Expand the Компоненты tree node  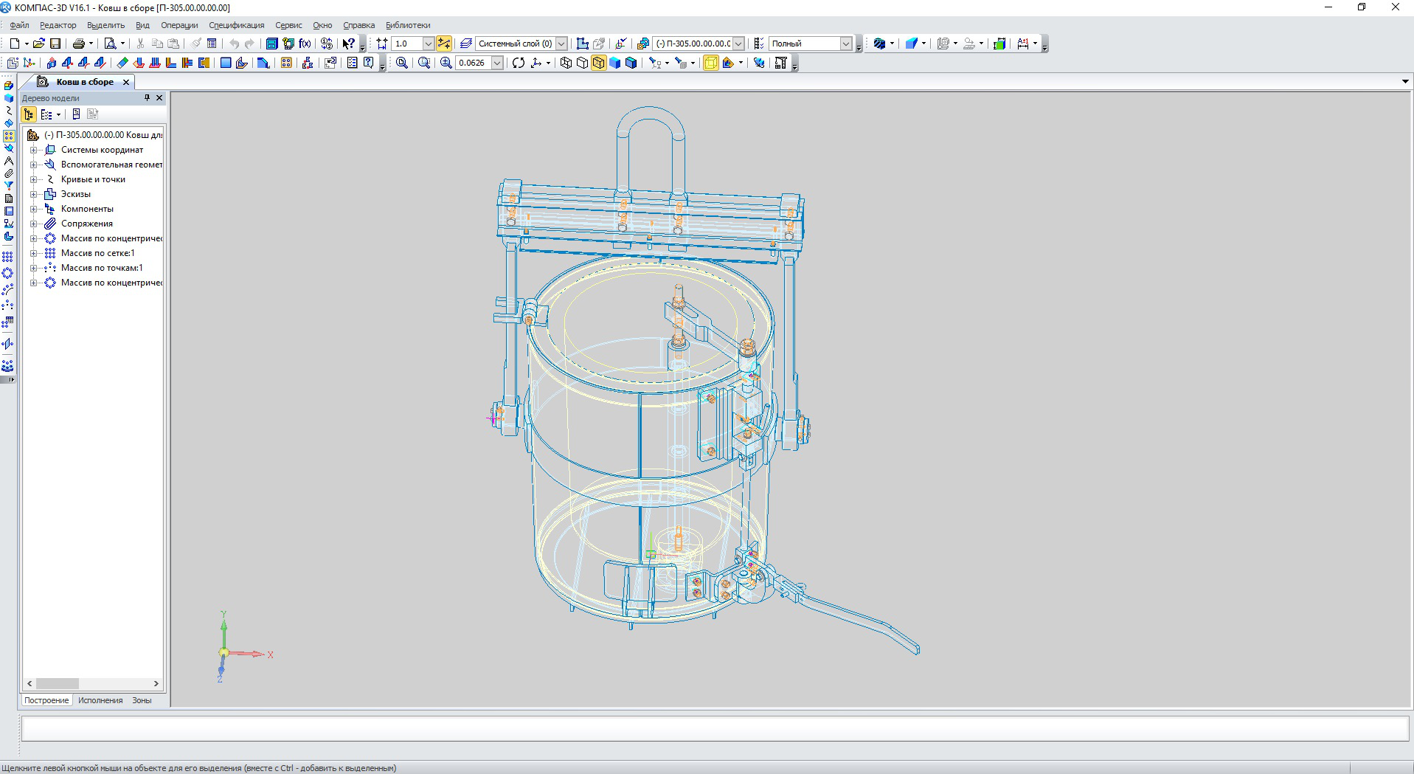coord(33,209)
